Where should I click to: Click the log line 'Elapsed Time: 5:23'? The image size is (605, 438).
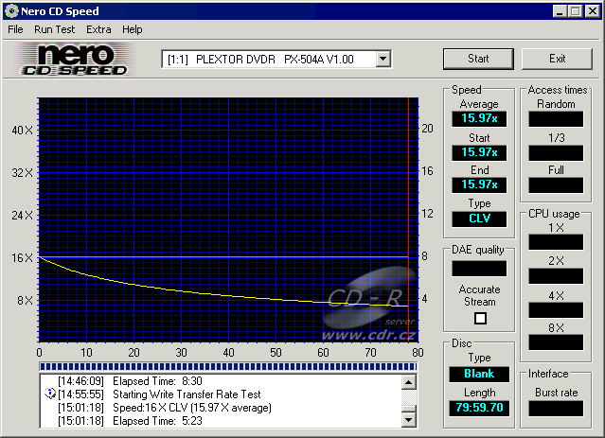[x=130, y=421]
